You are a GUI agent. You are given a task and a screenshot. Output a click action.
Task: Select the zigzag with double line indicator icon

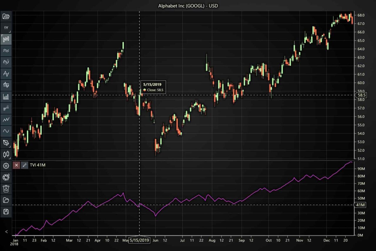(x=6, y=85)
